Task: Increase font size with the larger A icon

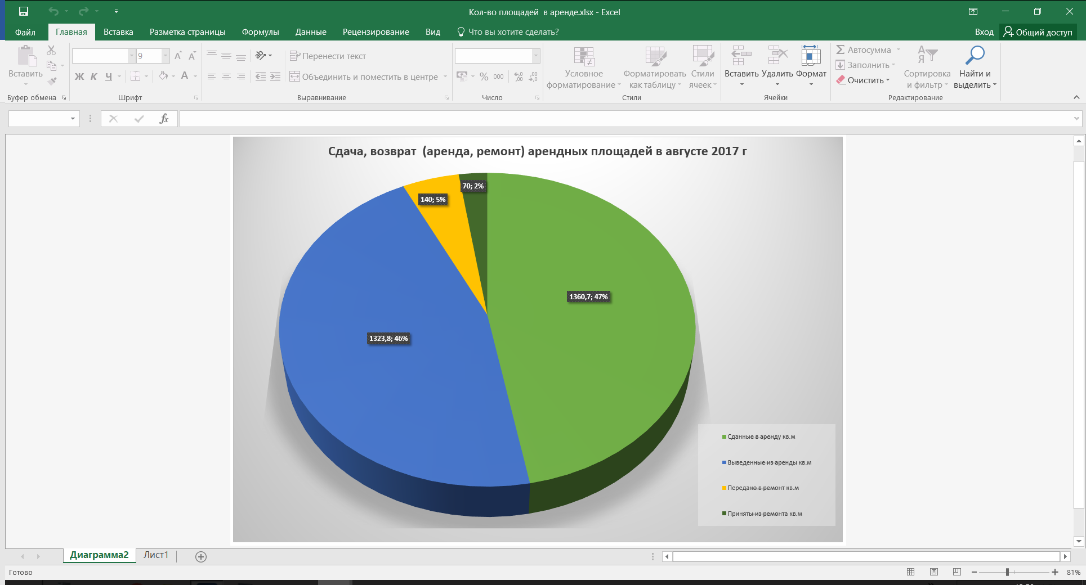Action: [178, 56]
